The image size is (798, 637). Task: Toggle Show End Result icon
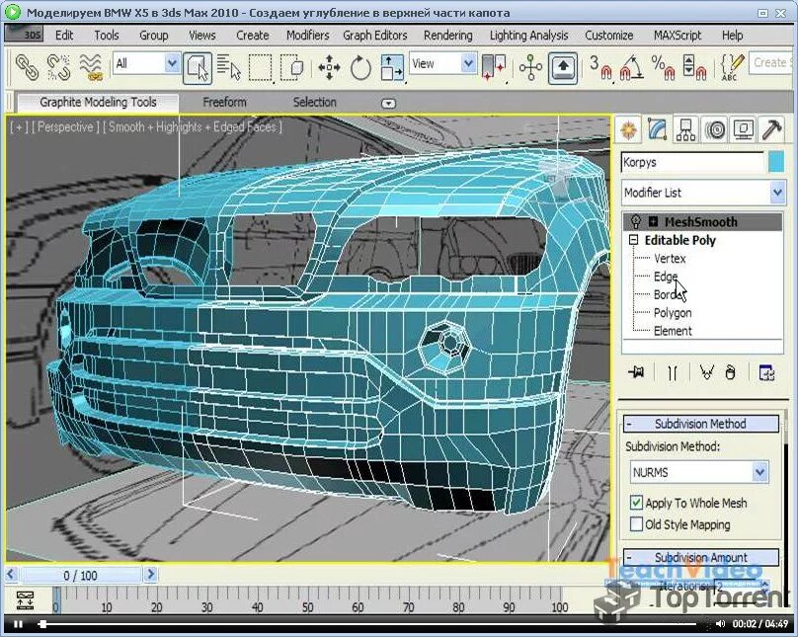click(x=673, y=373)
